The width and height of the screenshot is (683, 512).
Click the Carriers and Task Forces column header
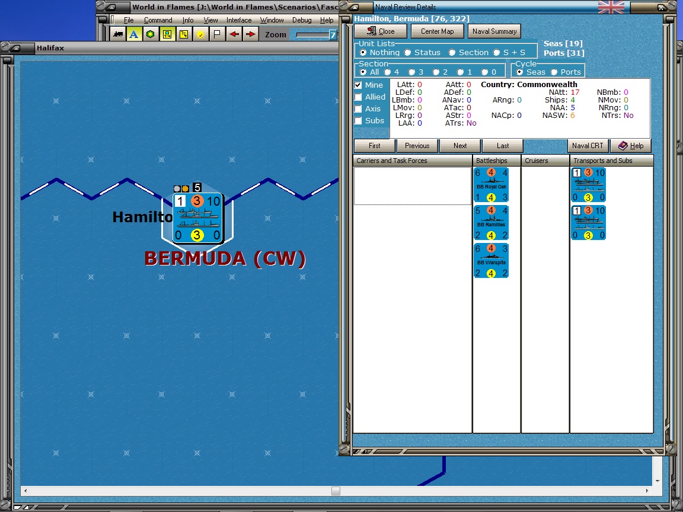tap(413, 161)
